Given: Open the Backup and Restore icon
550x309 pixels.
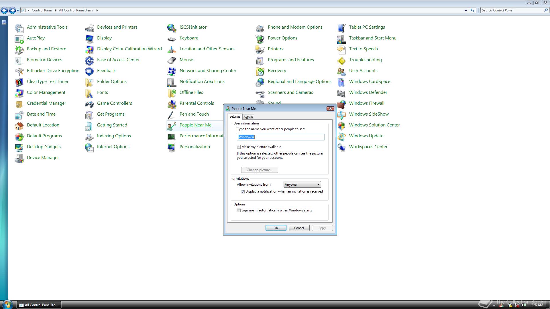Looking at the screenshot, I should 19,50.
